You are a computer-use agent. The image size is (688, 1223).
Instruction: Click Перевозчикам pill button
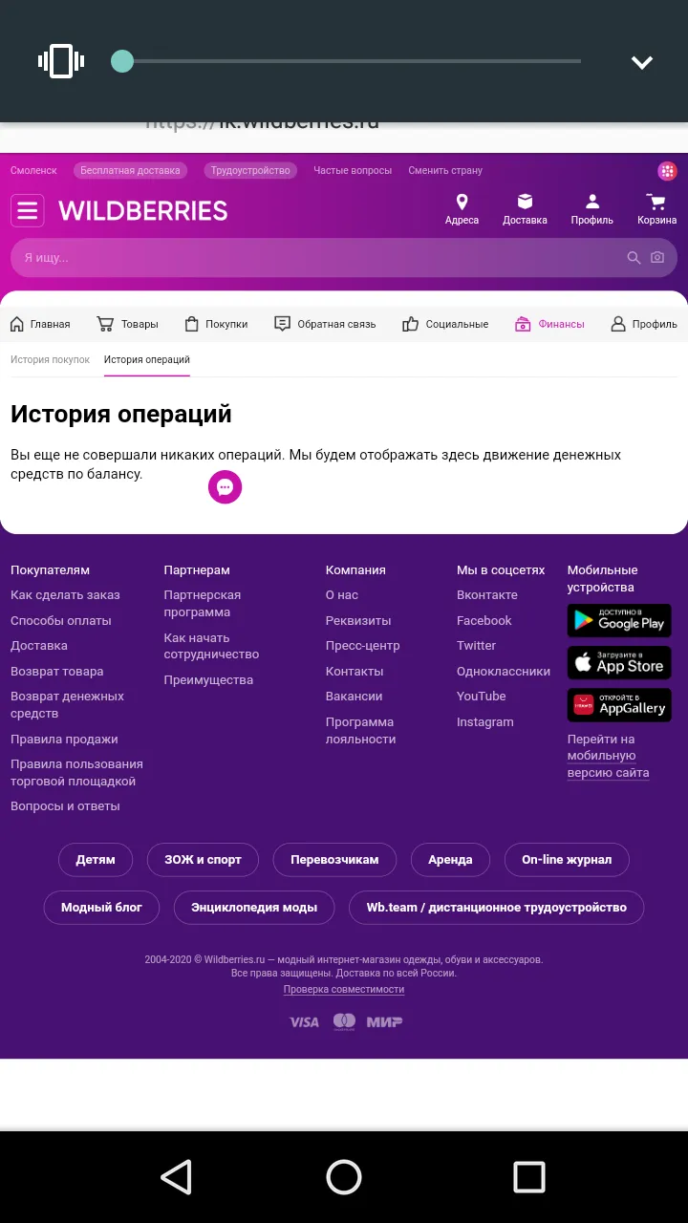[x=334, y=859]
